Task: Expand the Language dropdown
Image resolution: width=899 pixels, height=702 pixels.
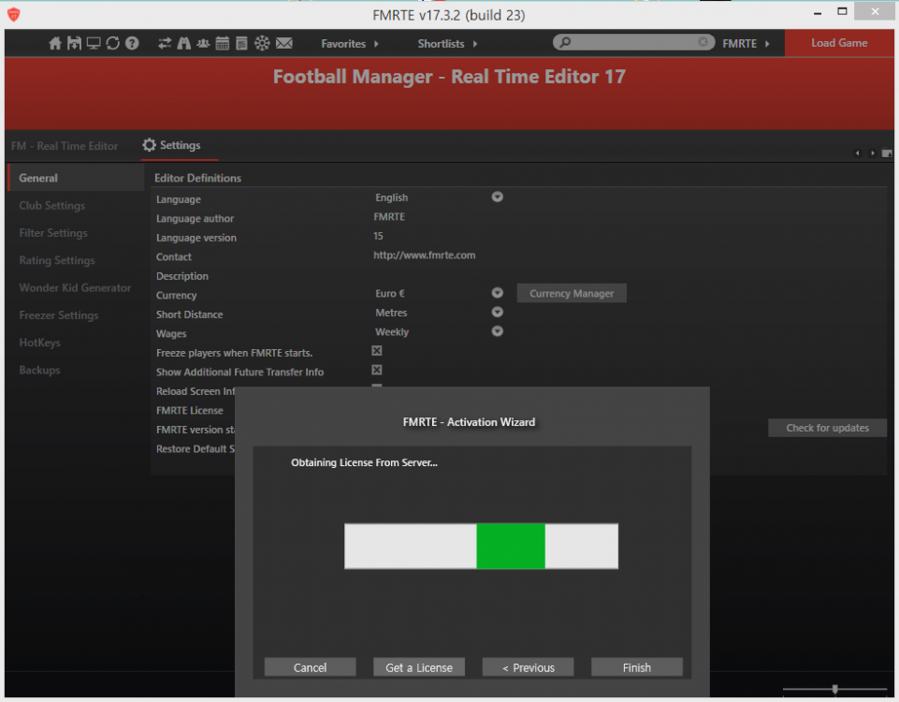Action: point(498,197)
